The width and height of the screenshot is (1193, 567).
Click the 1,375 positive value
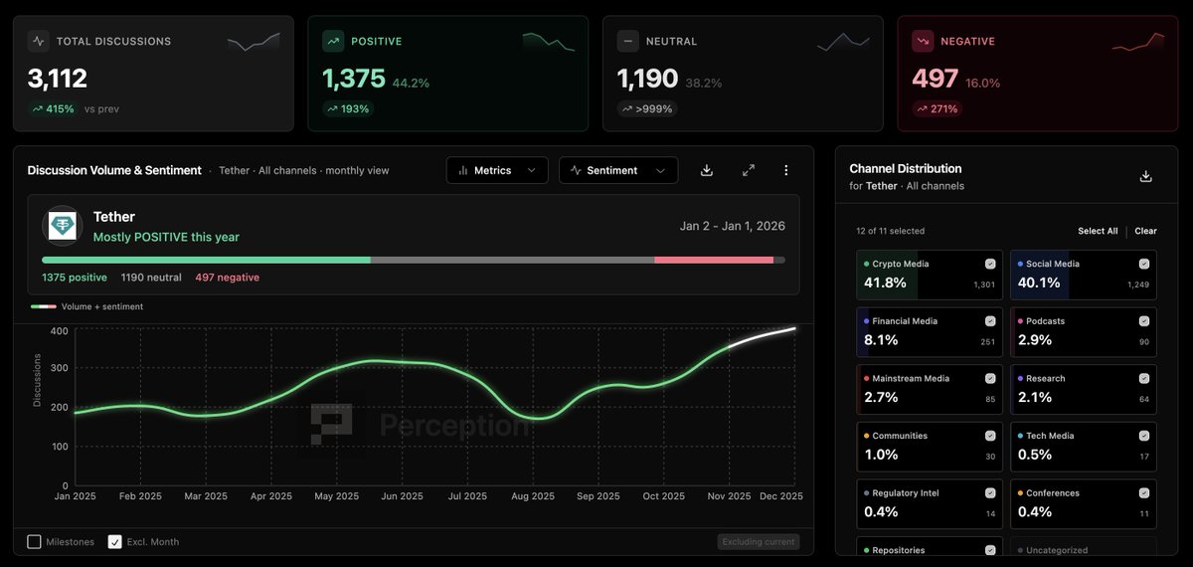tap(353, 79)
